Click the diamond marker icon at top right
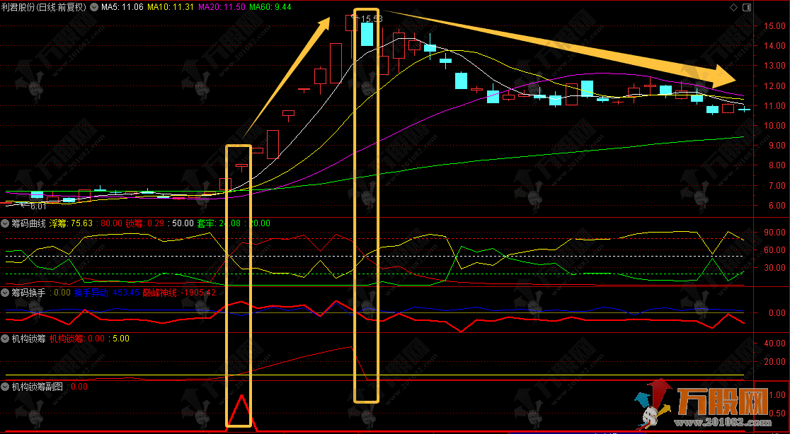 pyautogui.click(x=733, y=7)
